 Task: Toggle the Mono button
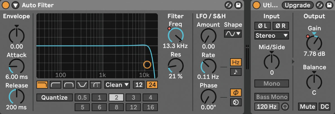pyautogui.click(x=272, y=84)
